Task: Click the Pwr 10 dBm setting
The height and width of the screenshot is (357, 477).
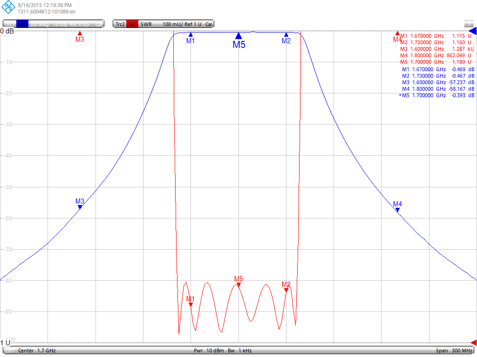Action: coord(209,350)
